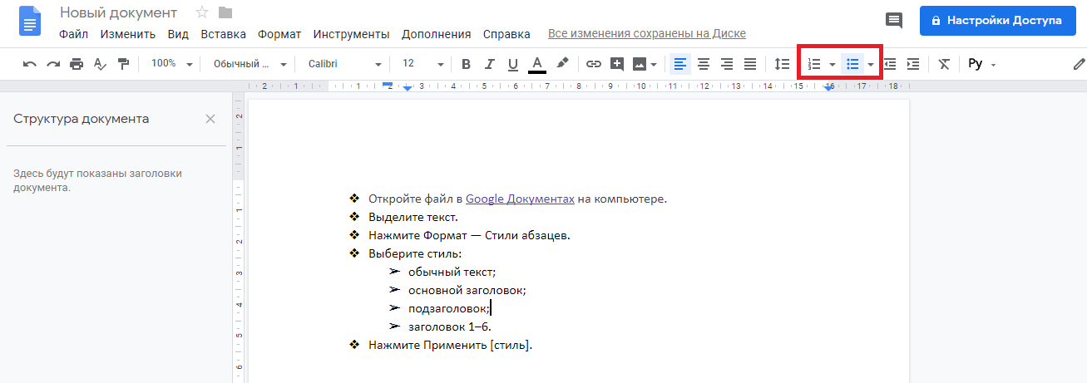Open line spacing options
The image size is (1087, 383).
782,64
